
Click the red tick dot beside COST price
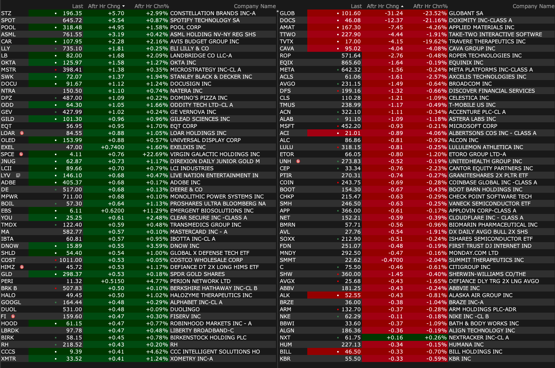point(56,260)
